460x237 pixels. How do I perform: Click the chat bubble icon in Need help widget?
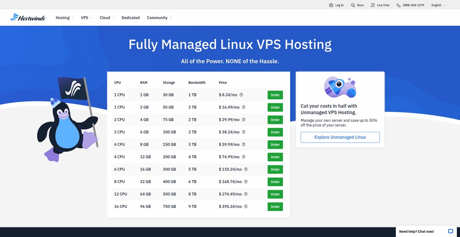click(450, 231)
